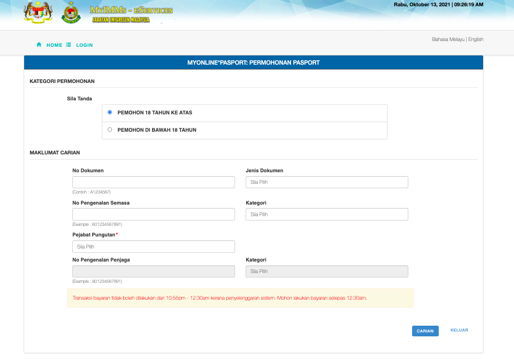Switch language to Bahasa Melayu
Image resolution: width=514 pixels, height=359 pixels.
(448, 39)
